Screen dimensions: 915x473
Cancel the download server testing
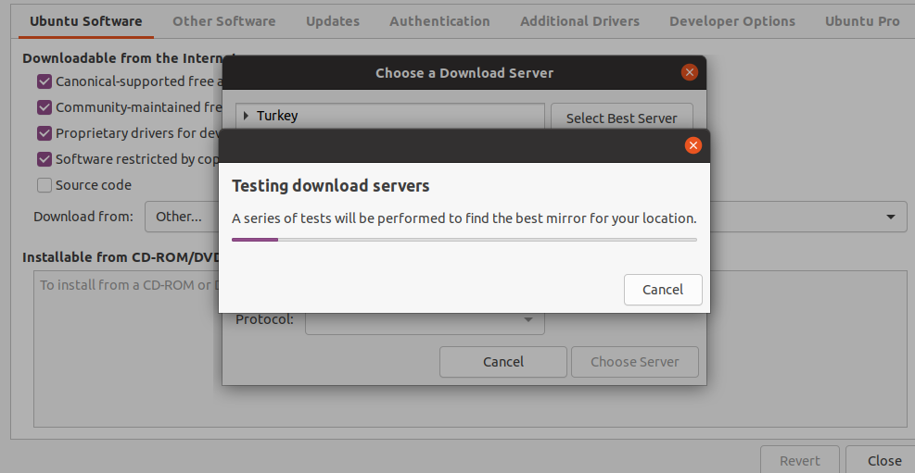(663, 290)
